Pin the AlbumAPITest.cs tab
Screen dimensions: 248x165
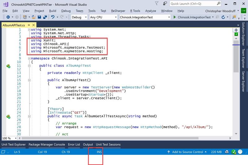29,25
